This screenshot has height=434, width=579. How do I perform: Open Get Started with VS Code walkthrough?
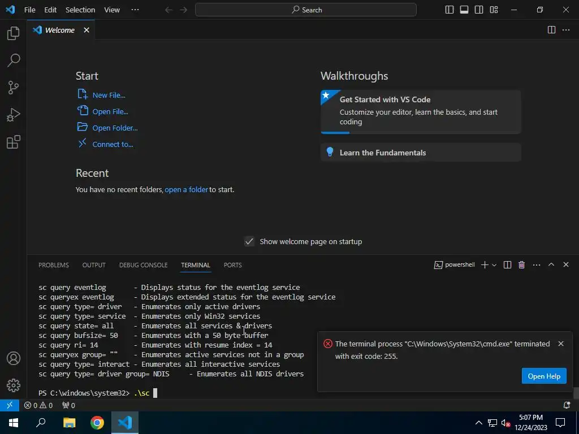point(421,111)
